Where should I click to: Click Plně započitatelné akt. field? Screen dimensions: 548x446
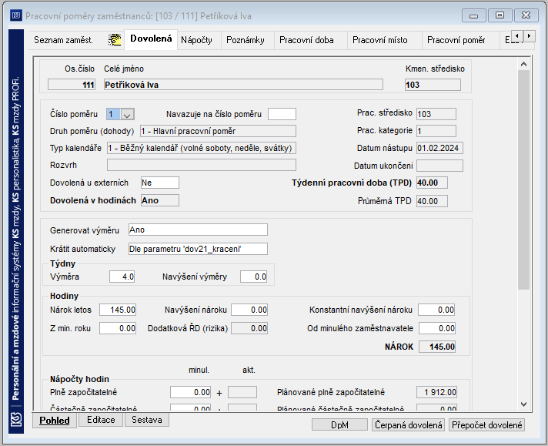(x=242, y=392)
